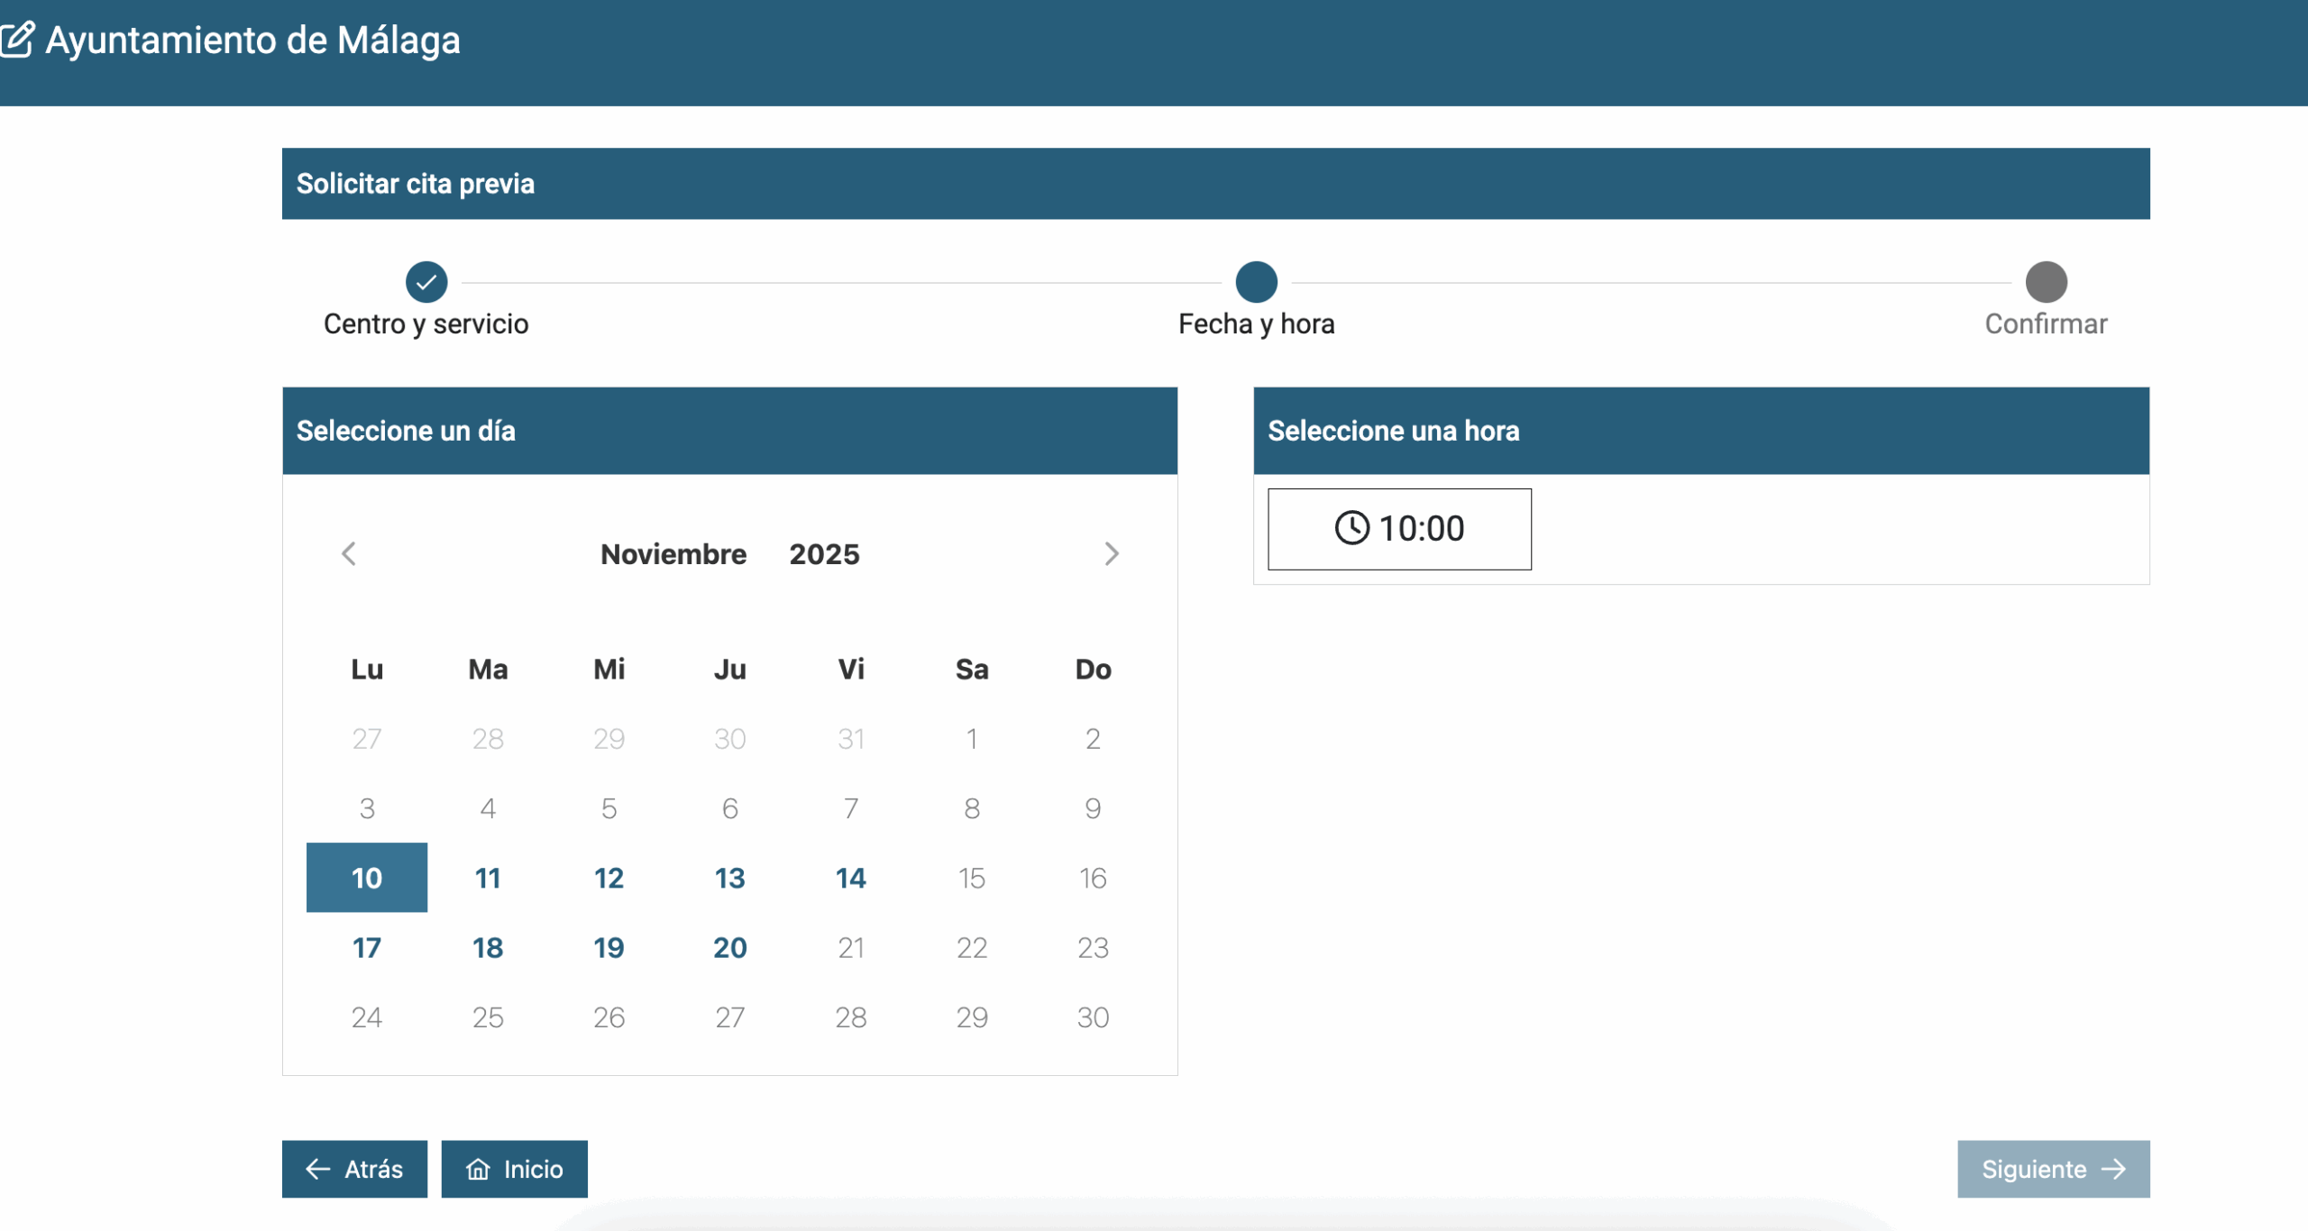Click the left arrow icon on Atrás
The image size is (2308, 1231).
pyautogui.click(x=316, y=1169)
